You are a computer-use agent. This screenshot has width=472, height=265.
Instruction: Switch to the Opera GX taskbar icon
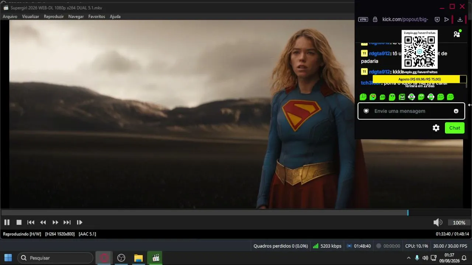click(x=104, y=258)
